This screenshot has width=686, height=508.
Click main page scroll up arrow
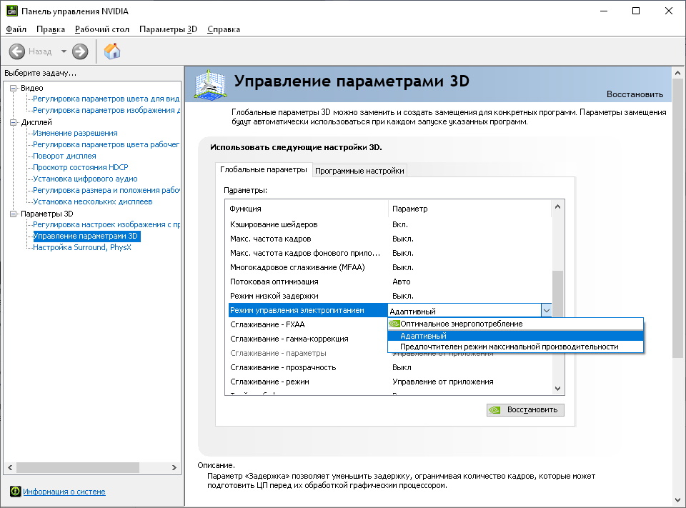677,73
